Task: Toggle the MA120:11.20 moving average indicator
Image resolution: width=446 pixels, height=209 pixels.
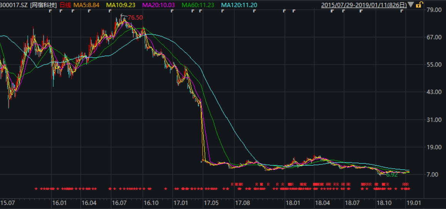Action: [240, 5]
